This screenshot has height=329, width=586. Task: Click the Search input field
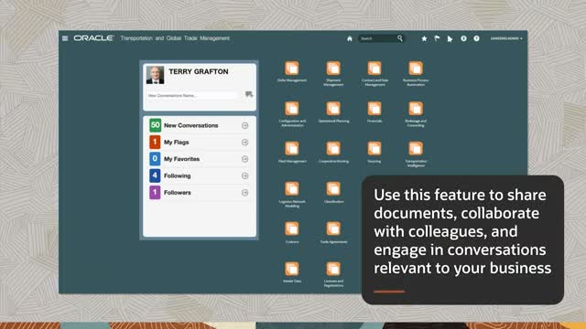pyautogui.click(x=377, y=38)
